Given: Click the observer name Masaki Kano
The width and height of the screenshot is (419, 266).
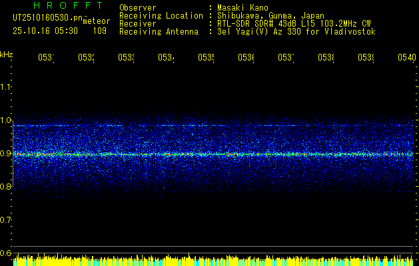Looking at the screenshot, I should (242, 7).
